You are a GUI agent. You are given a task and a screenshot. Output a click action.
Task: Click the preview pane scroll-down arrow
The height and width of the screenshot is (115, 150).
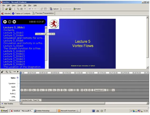pyautogui.click(x=147, y=68)
